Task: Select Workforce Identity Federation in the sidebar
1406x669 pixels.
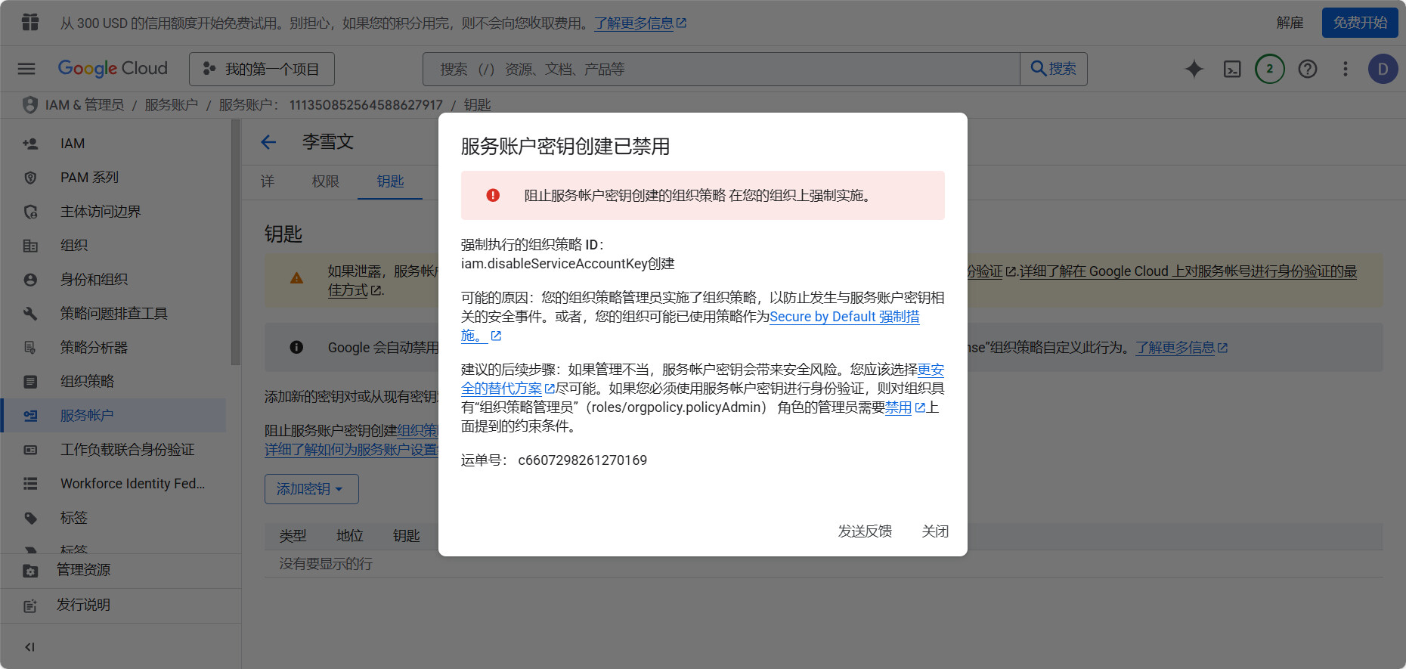Action: (x=132, y=484)
